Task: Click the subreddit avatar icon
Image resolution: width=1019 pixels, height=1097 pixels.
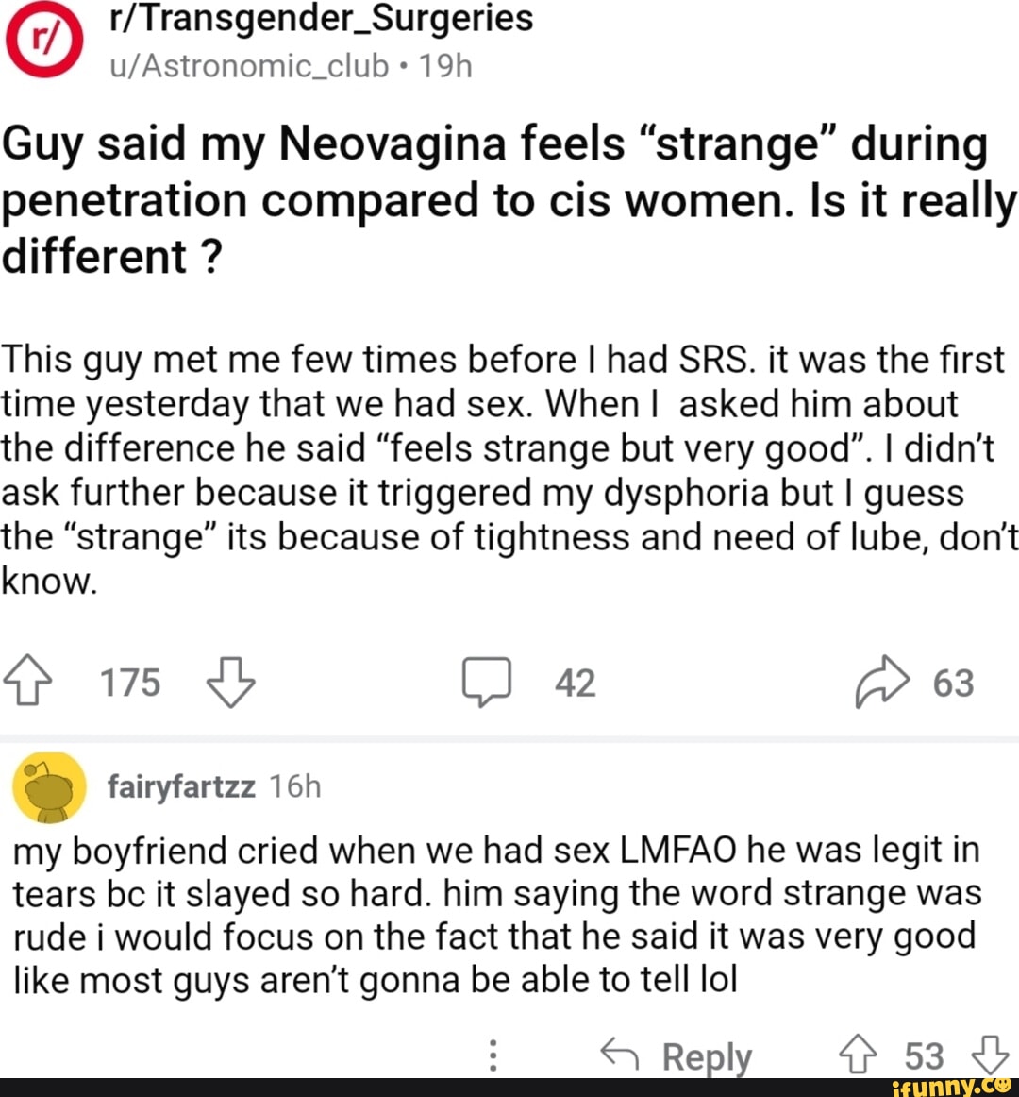Action: tap(44, 40)
